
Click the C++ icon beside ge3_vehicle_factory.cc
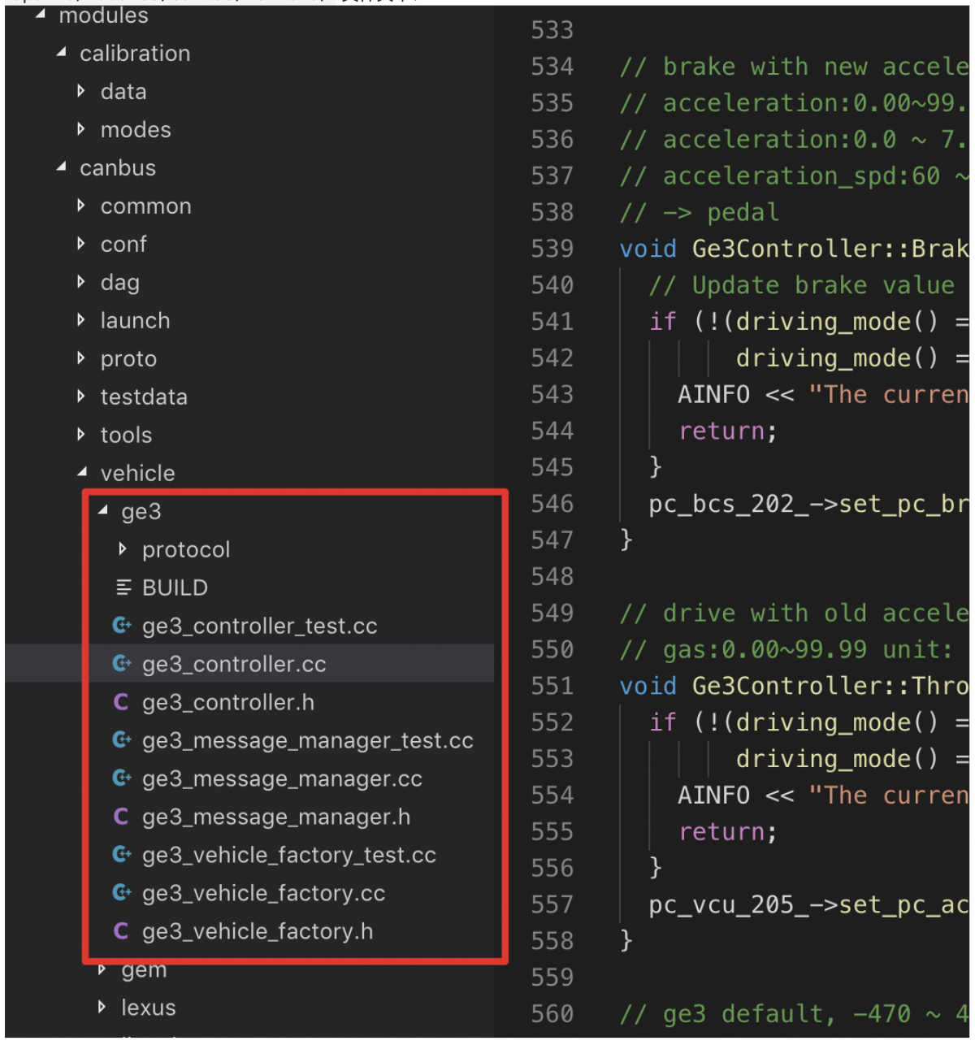pos(122,893)
